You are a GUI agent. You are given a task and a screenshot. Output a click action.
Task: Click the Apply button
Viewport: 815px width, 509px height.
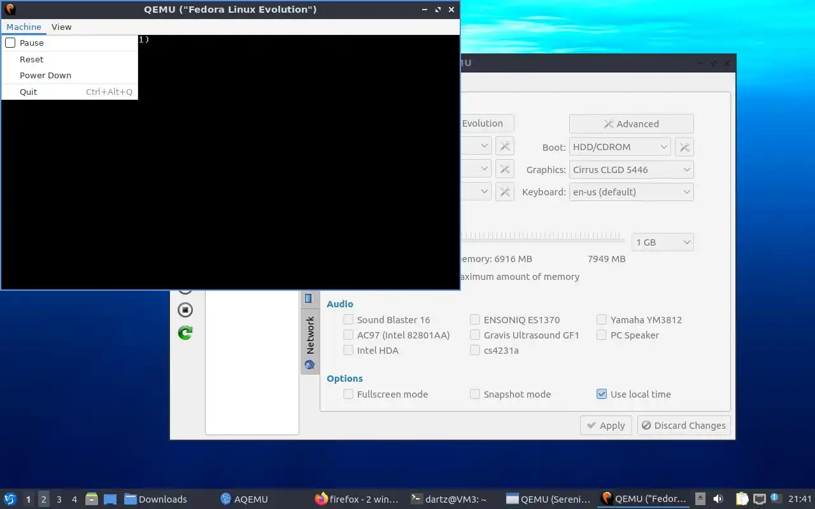(606, 426)
